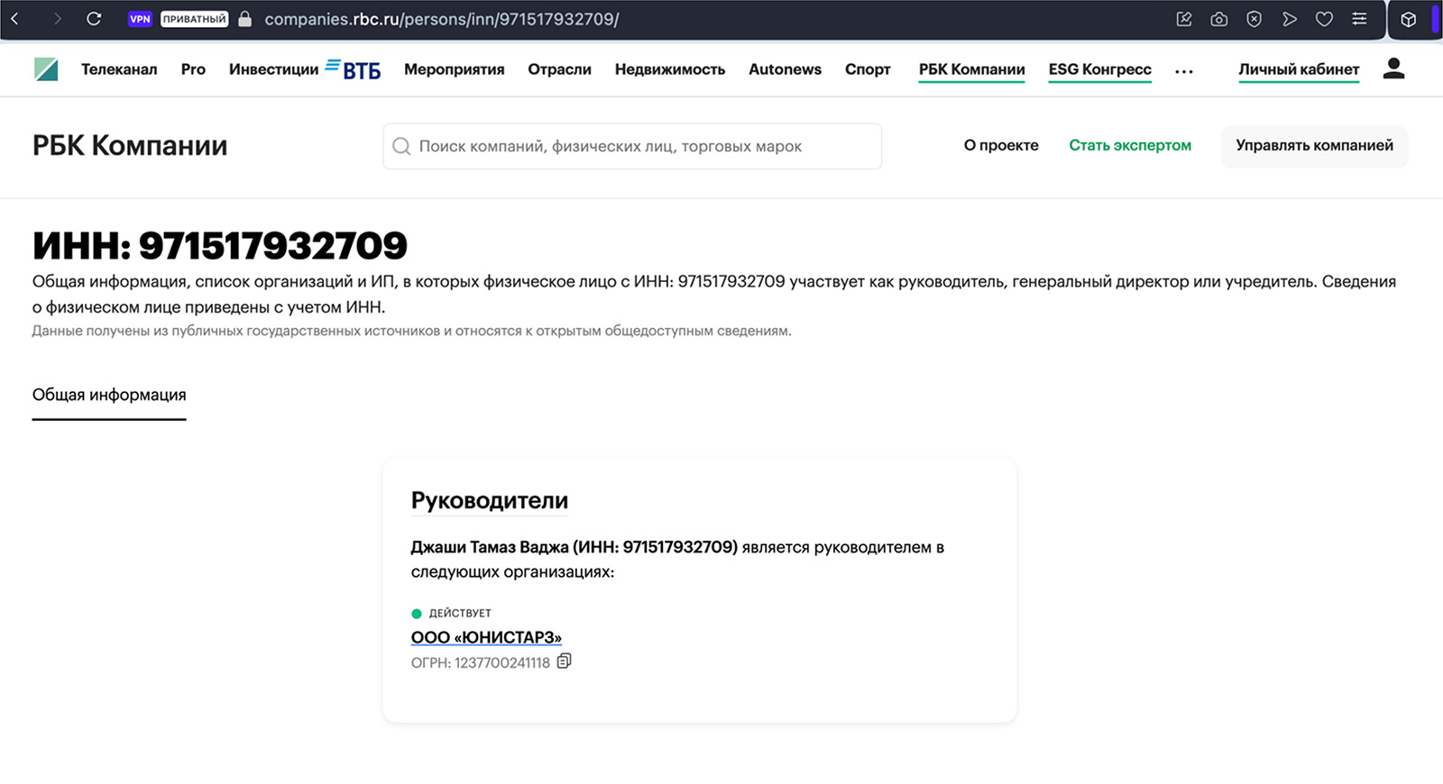Toggle the VPN badge in address bar
This screenshot has width=1443, height=784.
[140, 19]
